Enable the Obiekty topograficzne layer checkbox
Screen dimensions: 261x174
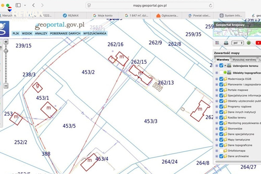221,73
